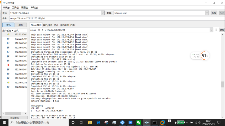The width and height of the screenshot is (225, 126).
Task: Switch to the 主机明细 tab
Action: pyautogui.click(x=64, y=25)
